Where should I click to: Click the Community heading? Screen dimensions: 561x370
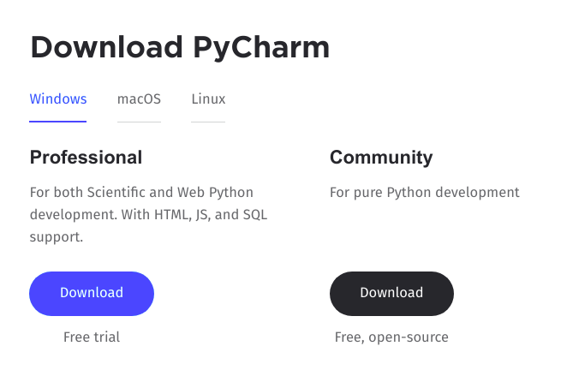click(x=381, y=158)
